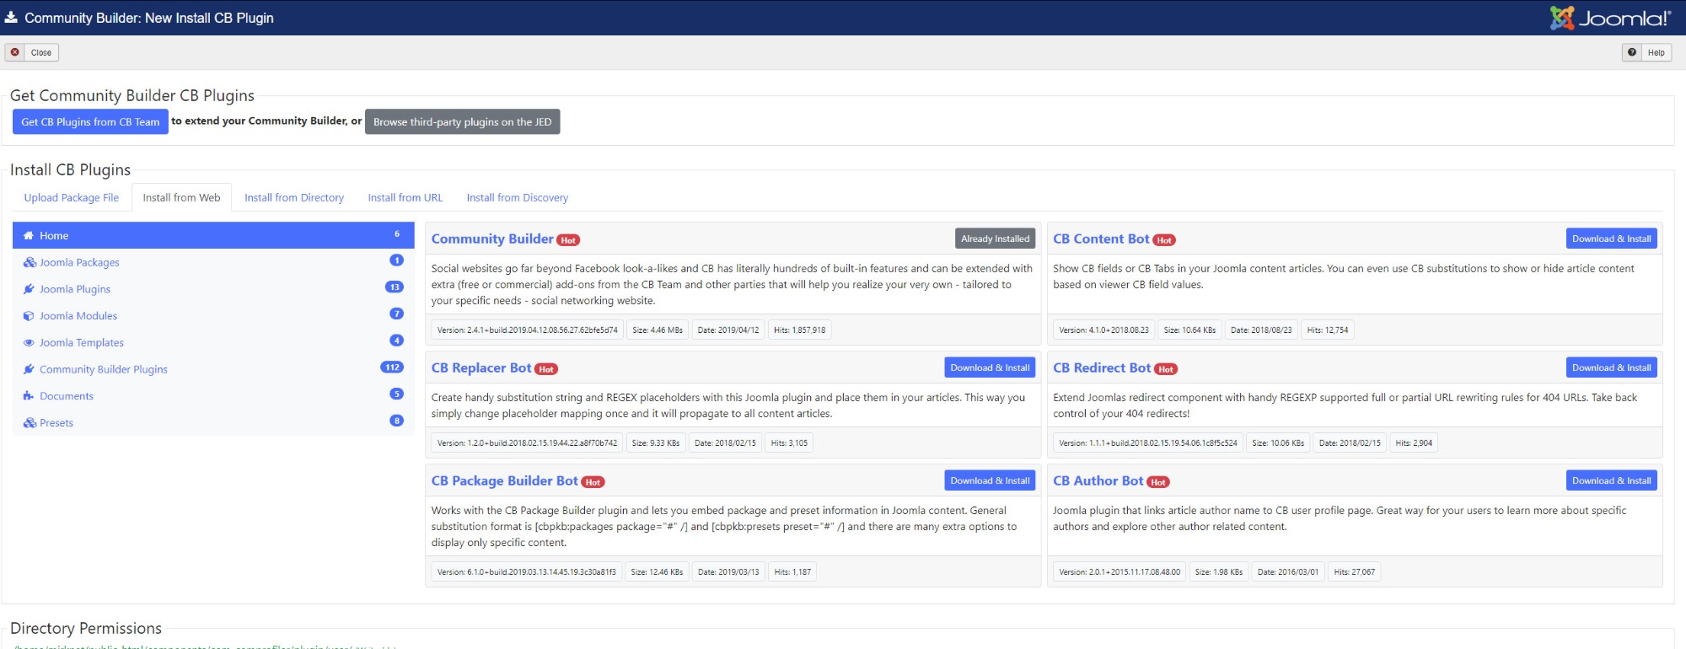Click the Size: 10.06 KBs label

1278,442
